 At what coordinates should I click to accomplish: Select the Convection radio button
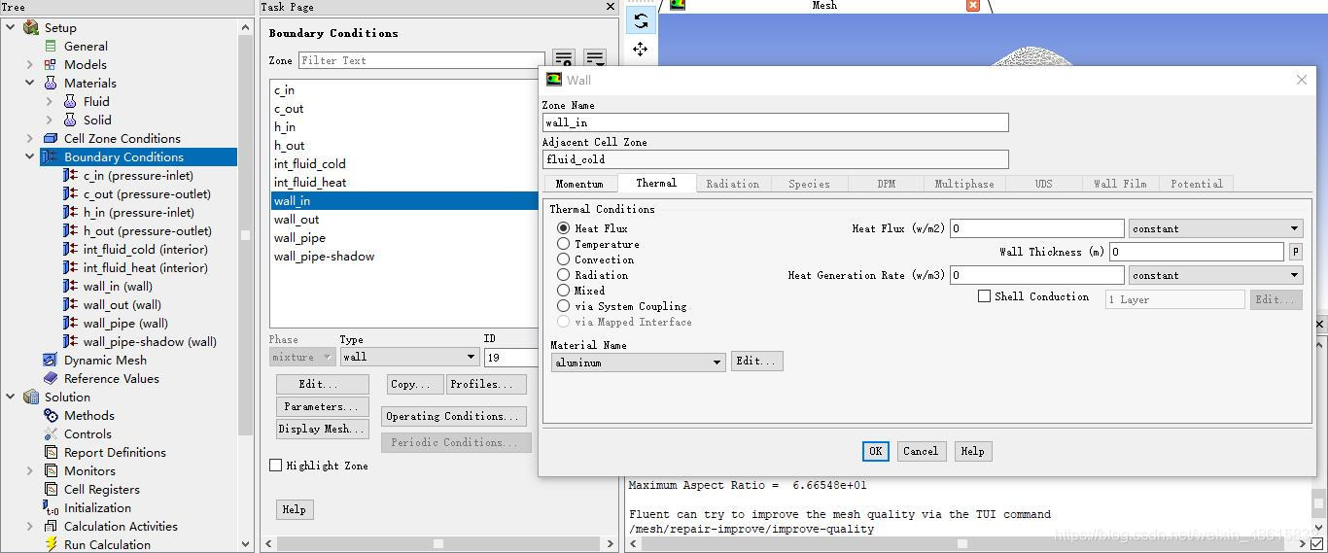pyautogui.click(x=564, y=259)
